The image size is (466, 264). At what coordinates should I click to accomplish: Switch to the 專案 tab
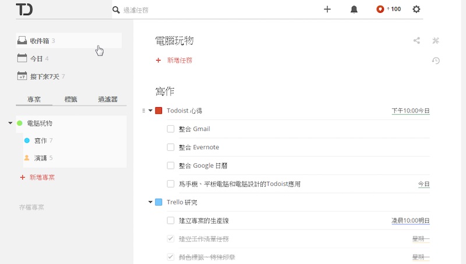[x=34, y=99]
